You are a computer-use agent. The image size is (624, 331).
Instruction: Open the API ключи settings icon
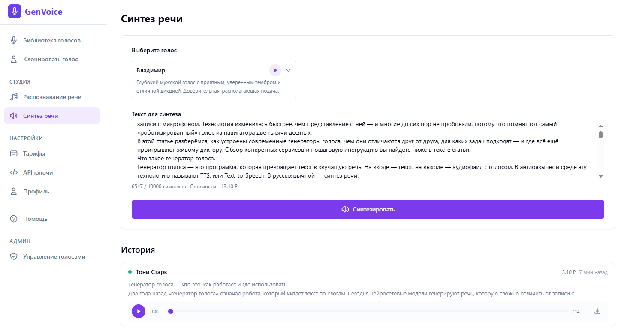[14, 172]
